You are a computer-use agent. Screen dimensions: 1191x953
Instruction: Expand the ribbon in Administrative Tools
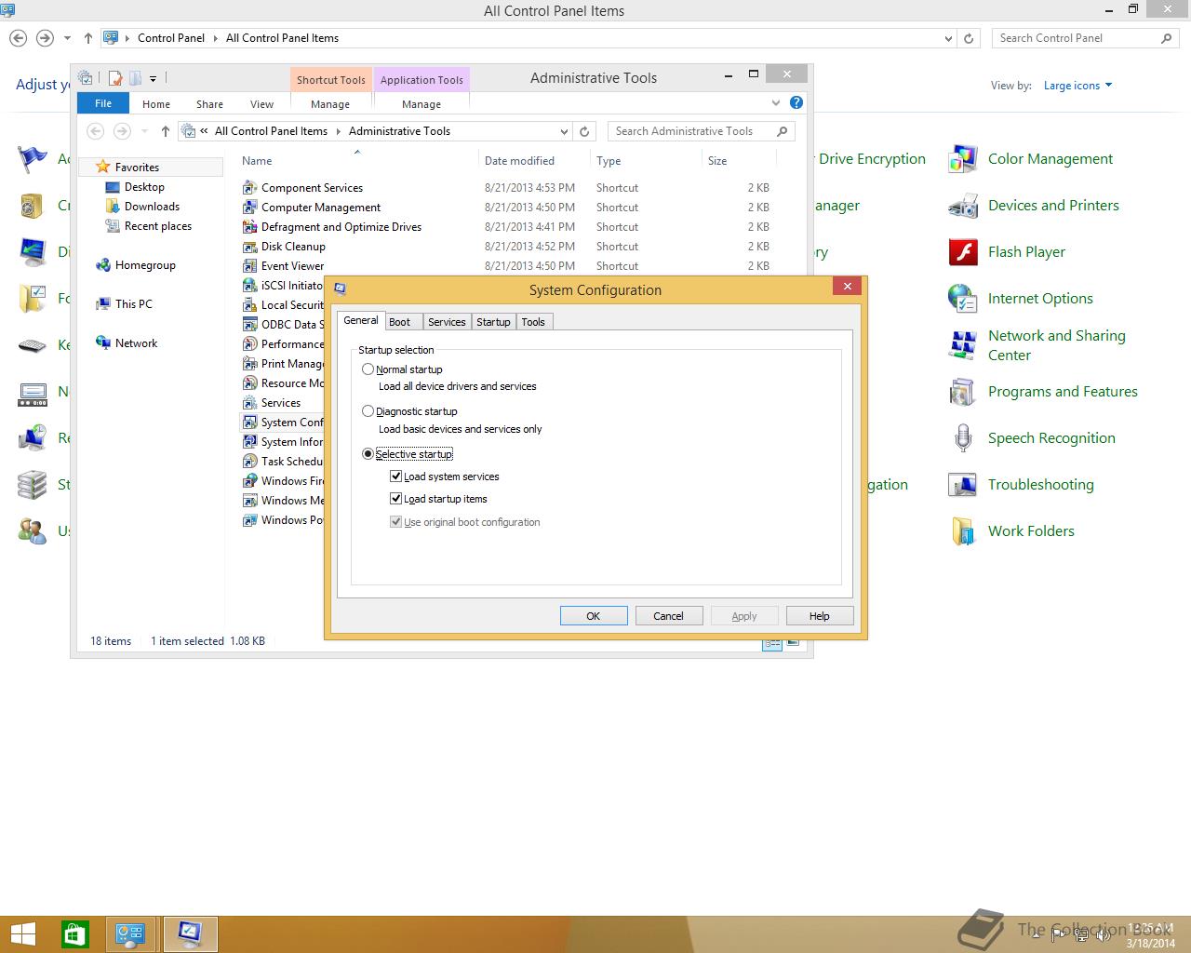coord(775,103)
